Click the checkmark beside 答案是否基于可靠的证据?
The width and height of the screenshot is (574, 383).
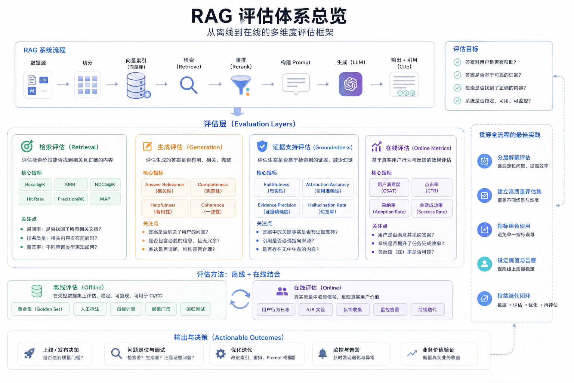tap(457, 75)
